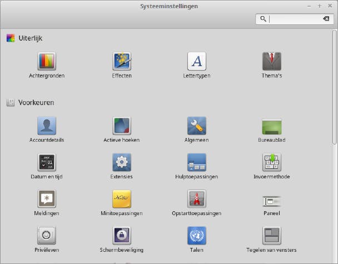Clear the search field with backspace icon

(x=326, y=19)
